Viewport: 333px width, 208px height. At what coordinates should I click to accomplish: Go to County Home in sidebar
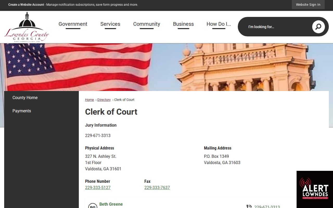click(25, 97)
